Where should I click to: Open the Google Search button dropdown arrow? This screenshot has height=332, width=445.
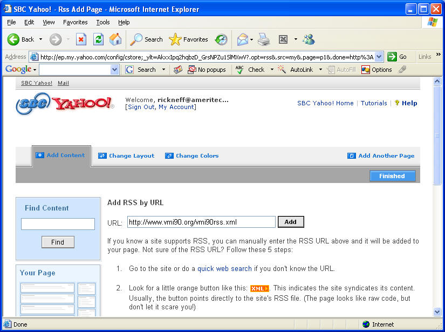click(x=163, y=70)
